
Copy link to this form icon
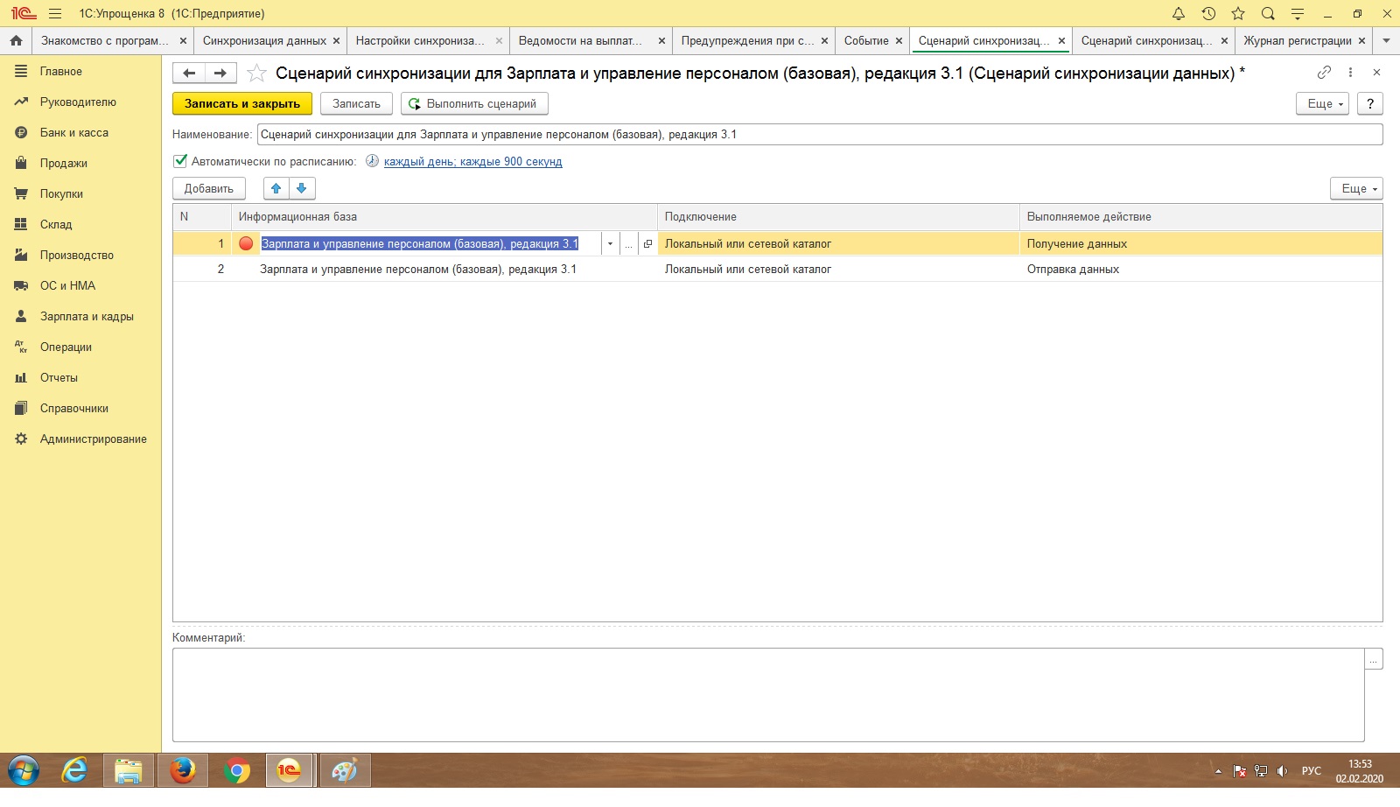1324,73
